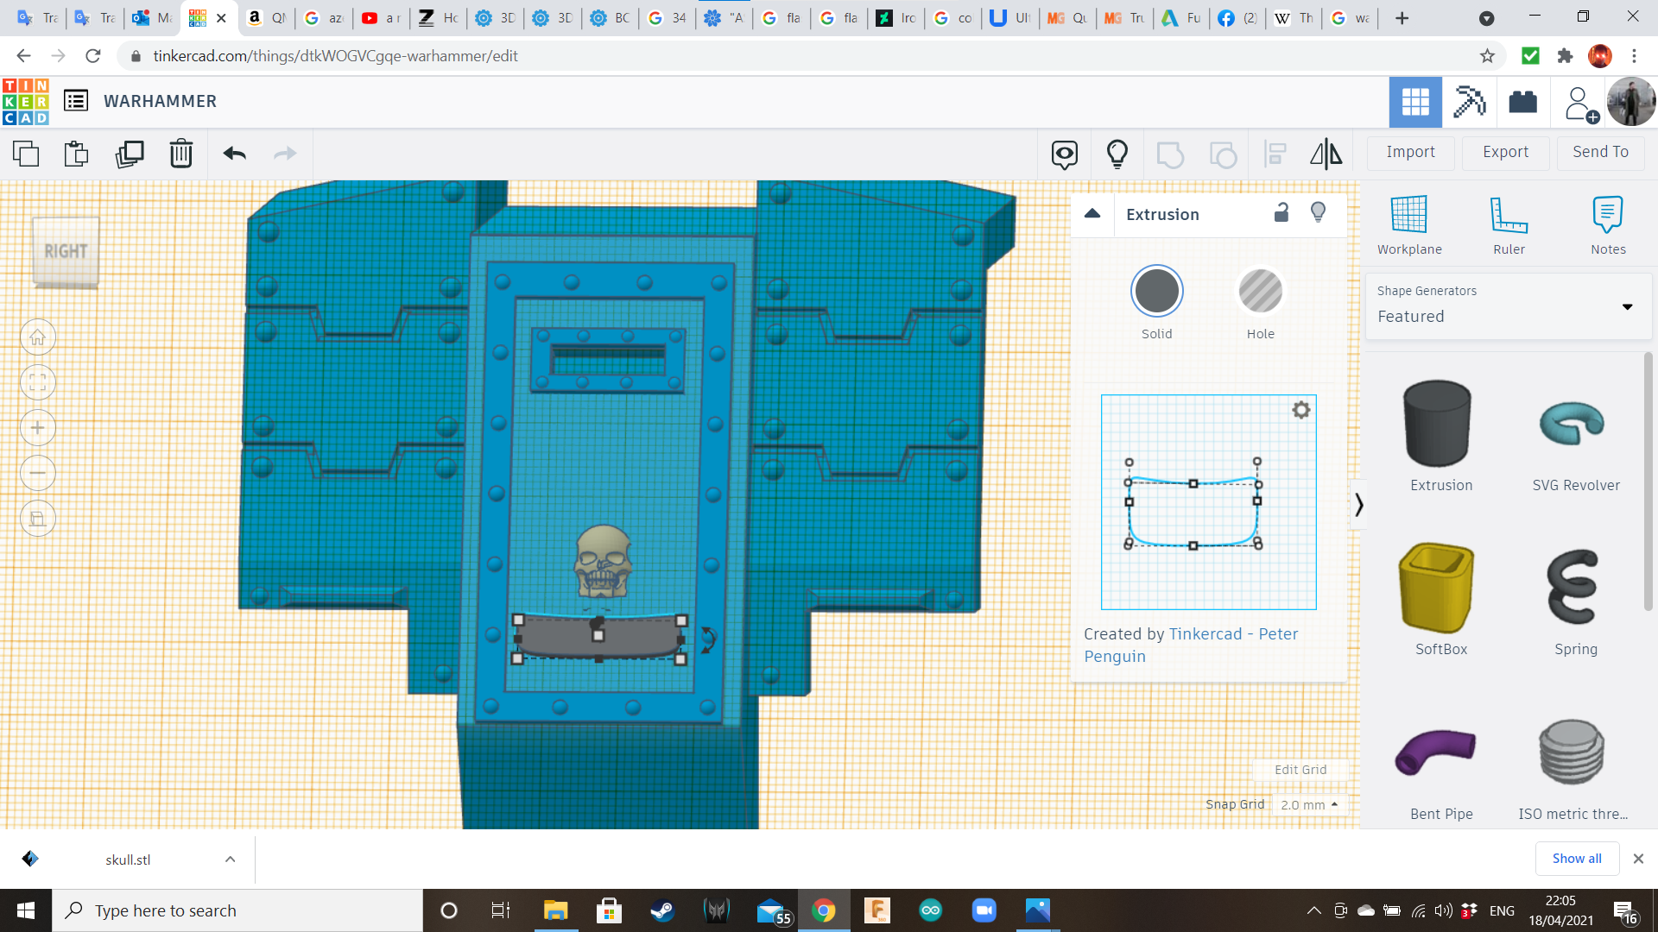The height and width of the screenshot is (932, 1658).
Task: Click Home view button
Action: (x=38, y=337)
